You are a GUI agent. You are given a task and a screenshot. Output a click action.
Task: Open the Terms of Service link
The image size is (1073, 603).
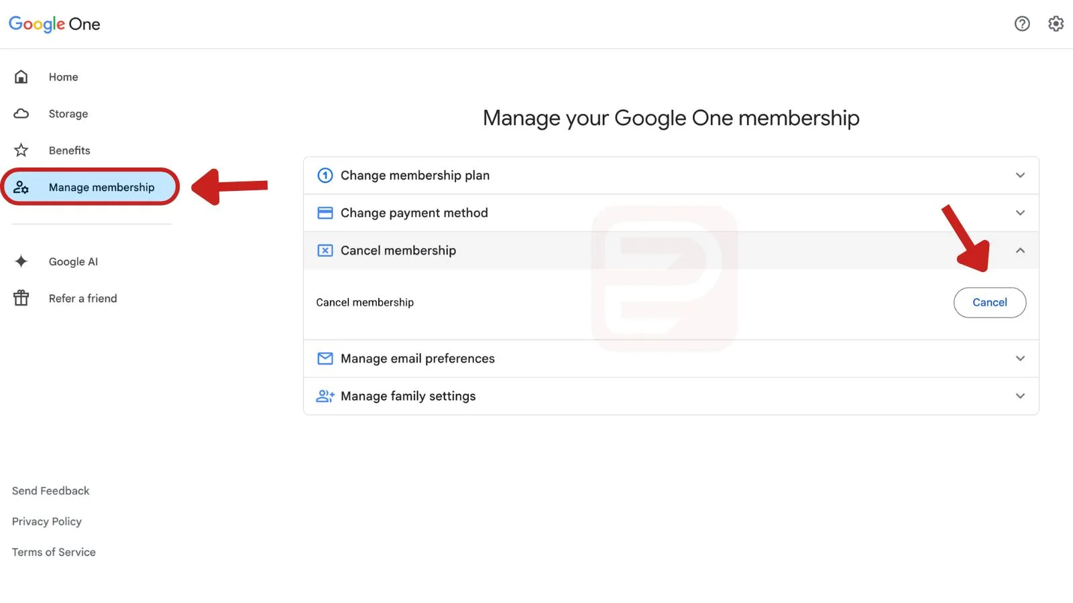click(x=54, y=552)
